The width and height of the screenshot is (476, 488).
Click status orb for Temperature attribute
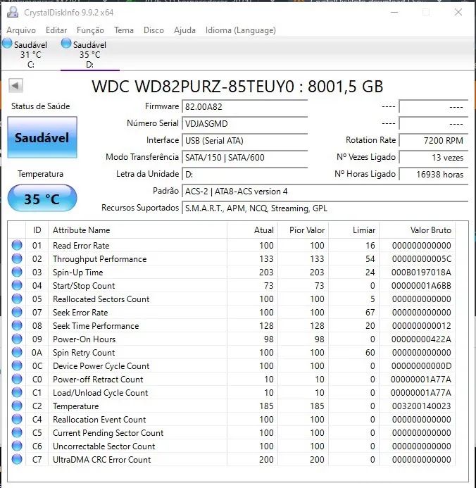[17, 406]
